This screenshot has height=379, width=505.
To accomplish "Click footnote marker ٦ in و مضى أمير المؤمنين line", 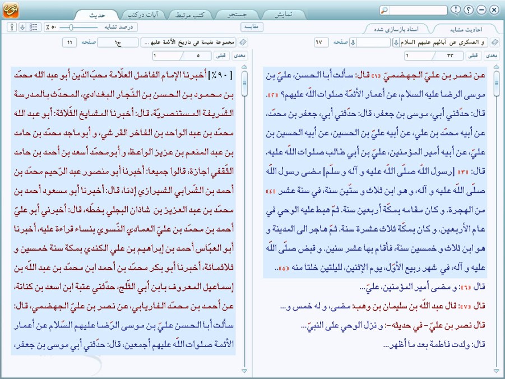I will (x=465, y=287).
